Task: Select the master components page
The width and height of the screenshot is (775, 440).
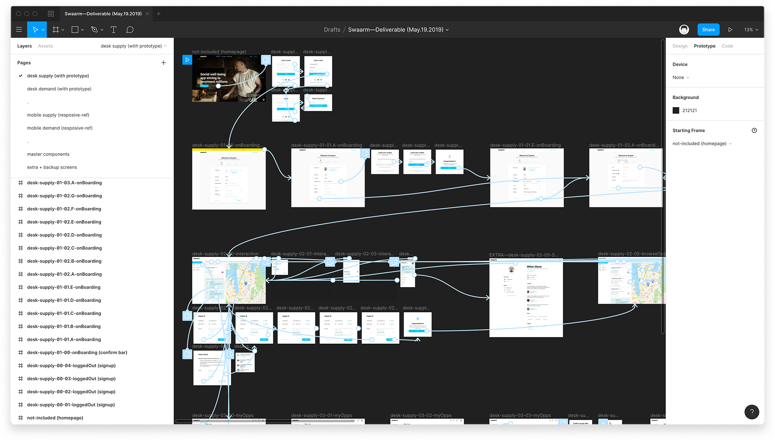Action: pos(48,154)
